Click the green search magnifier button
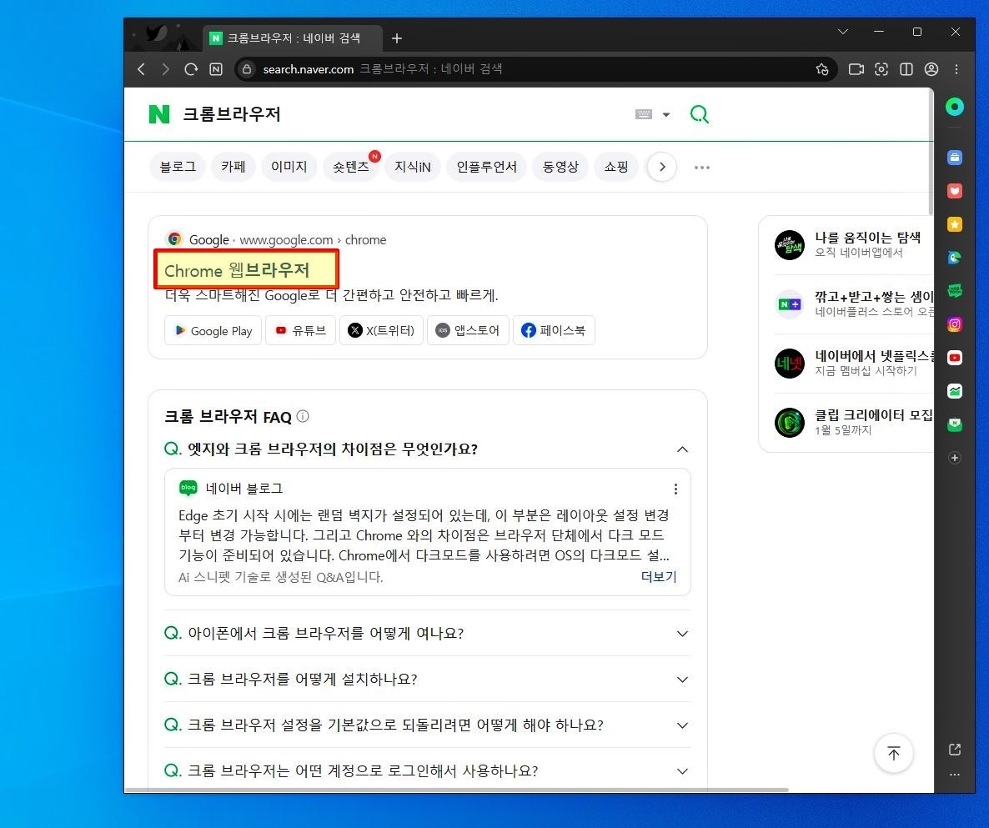989x828 pixels. click(700, 114)
